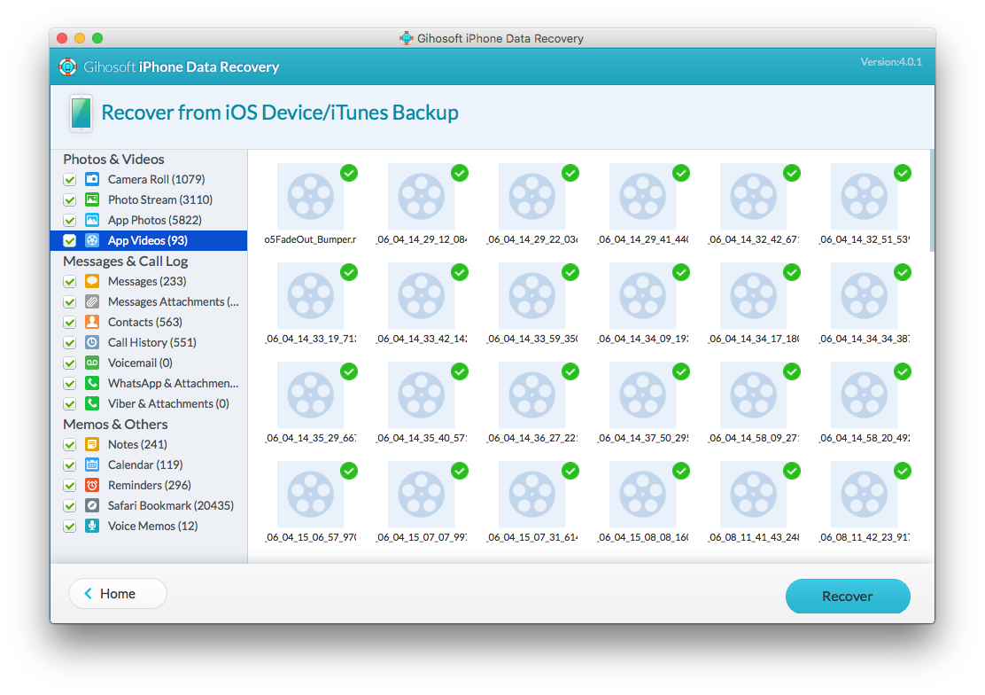This screenshot has width=985, height=695.
Task: Click the Photo Stream picture icon
Action: [x=92, y=199]
